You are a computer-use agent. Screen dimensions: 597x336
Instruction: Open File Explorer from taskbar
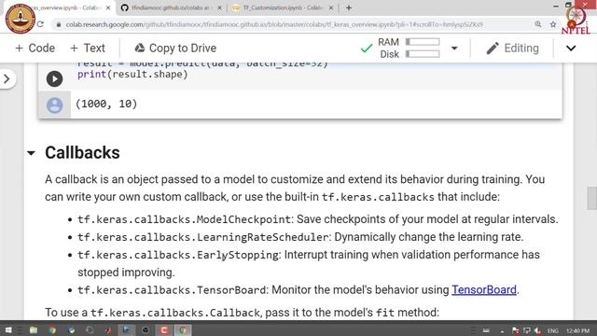[x=34, y=329]
